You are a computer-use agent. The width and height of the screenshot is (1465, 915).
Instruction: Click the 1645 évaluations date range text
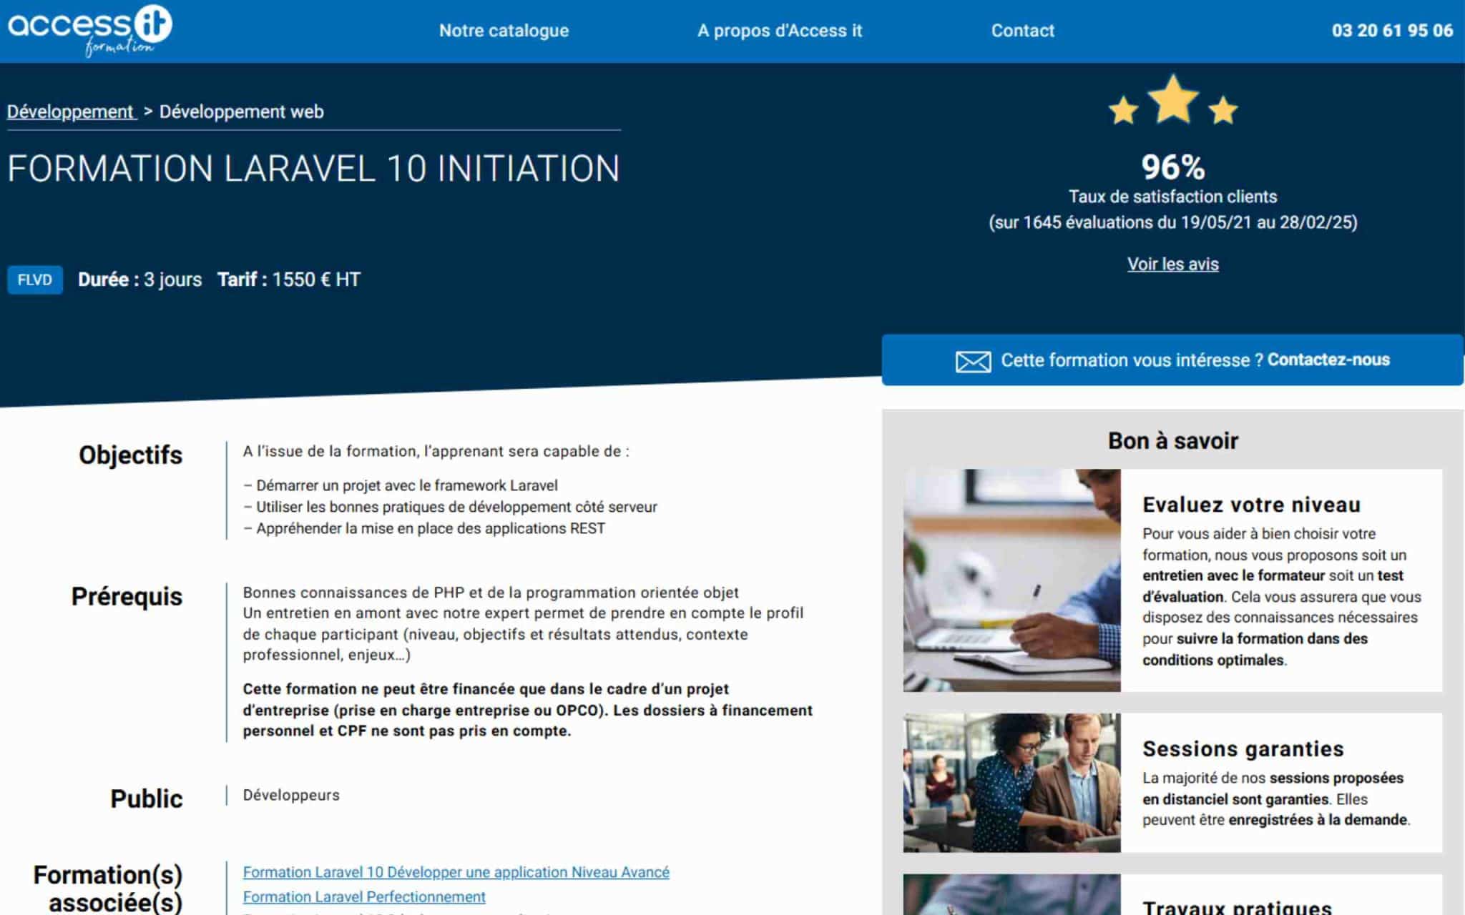[1173, 222]
